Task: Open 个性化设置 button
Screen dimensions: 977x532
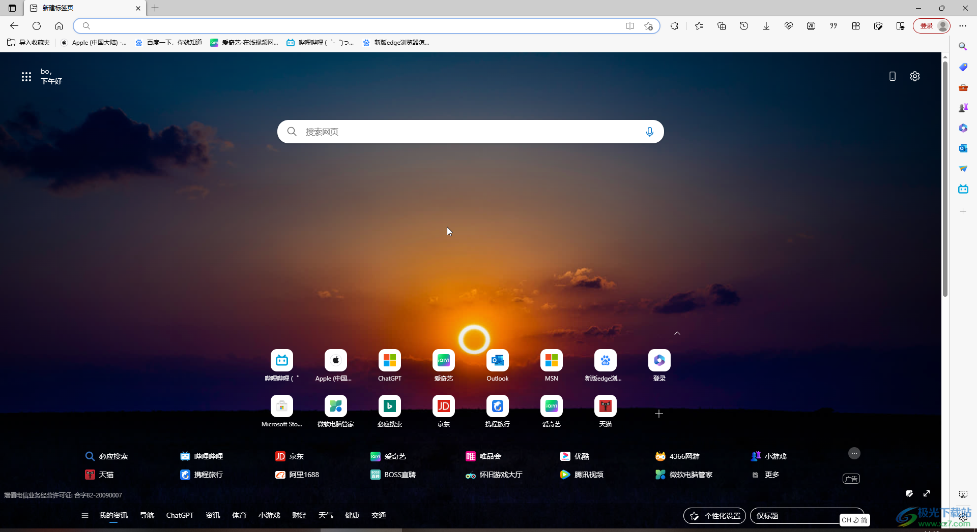Action: (715, 516)
